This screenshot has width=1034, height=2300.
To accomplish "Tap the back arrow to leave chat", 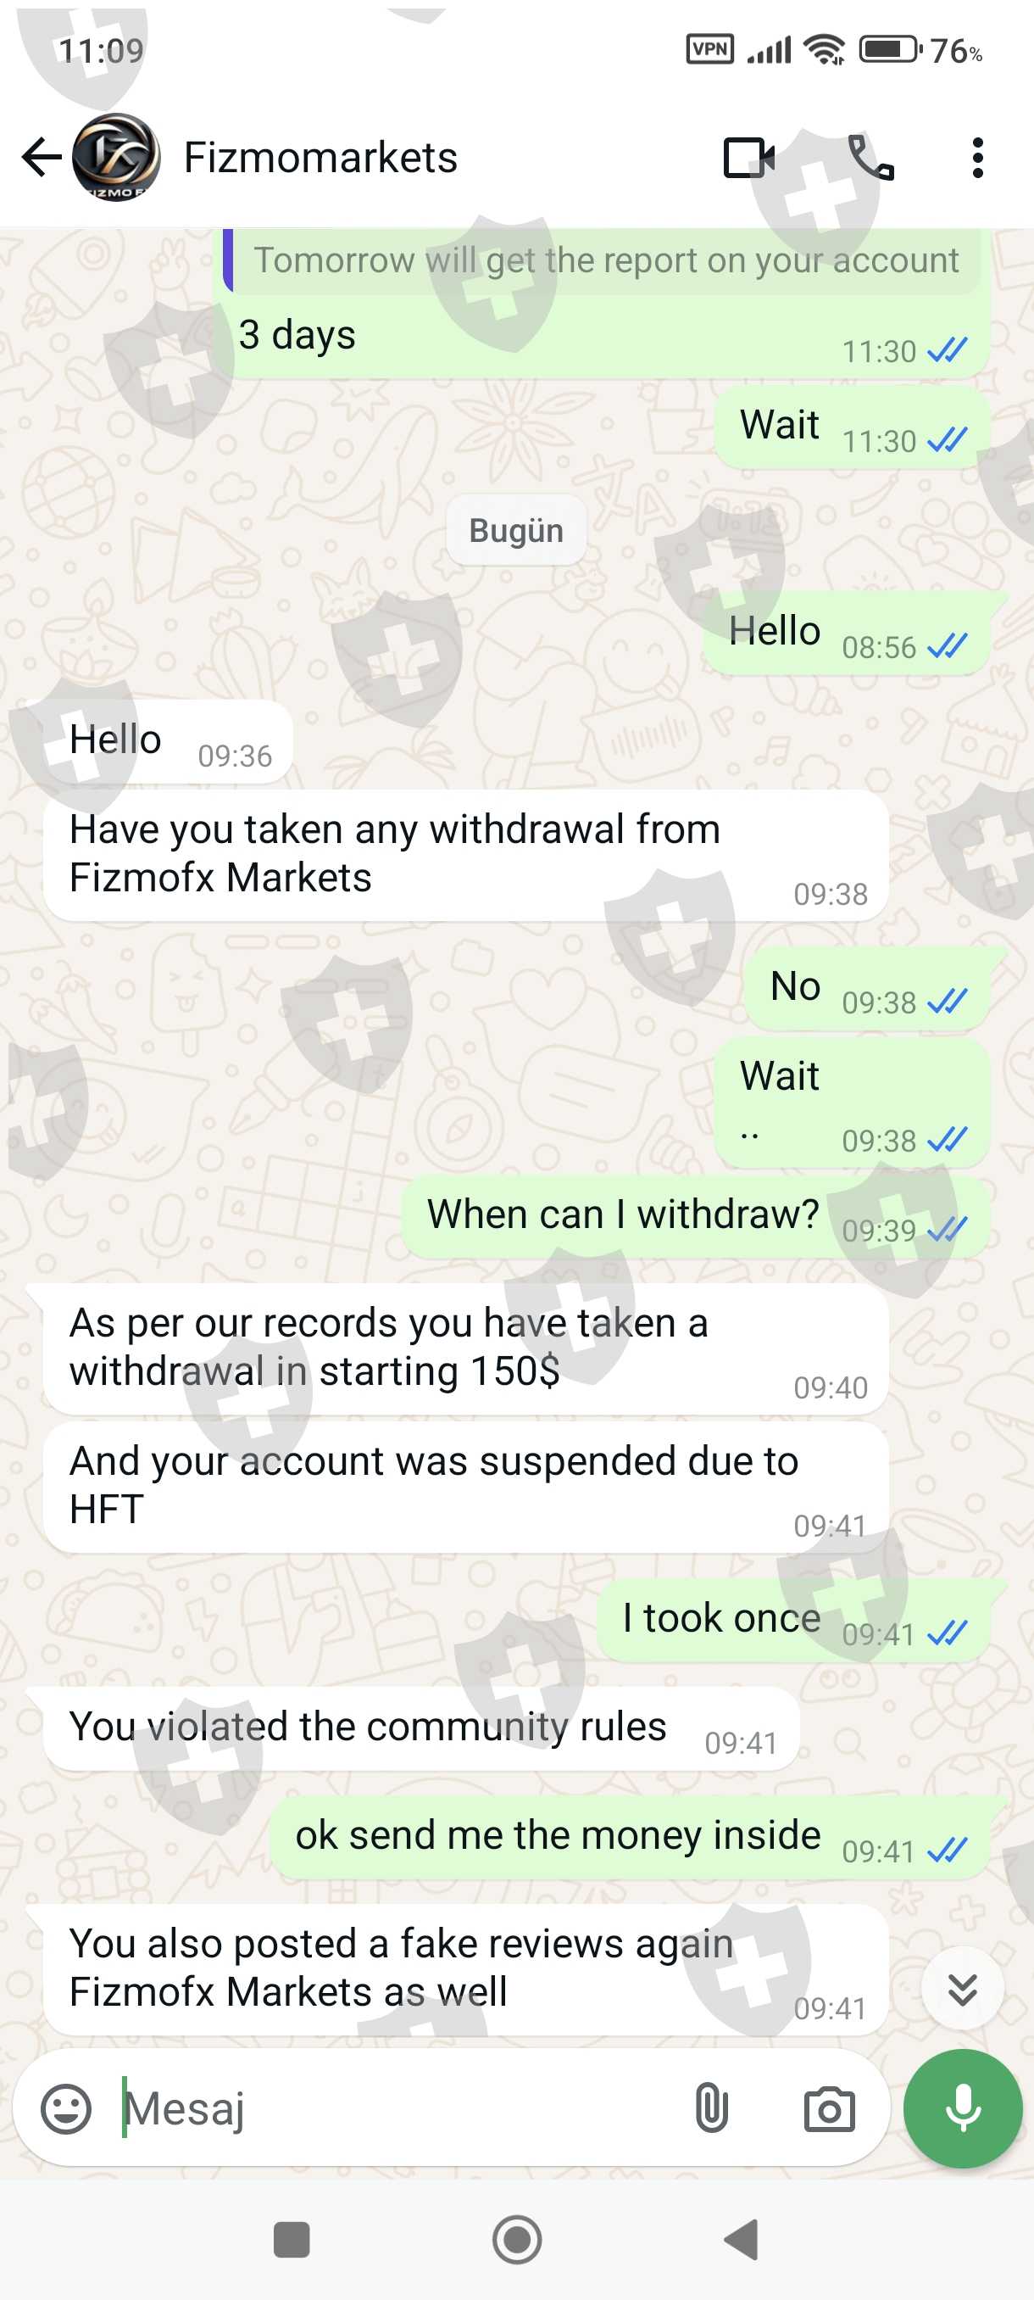I will pos(41,158).
